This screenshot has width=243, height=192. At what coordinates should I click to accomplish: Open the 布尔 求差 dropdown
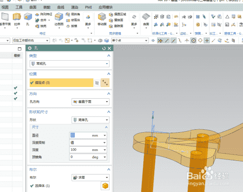pos(90,177)
